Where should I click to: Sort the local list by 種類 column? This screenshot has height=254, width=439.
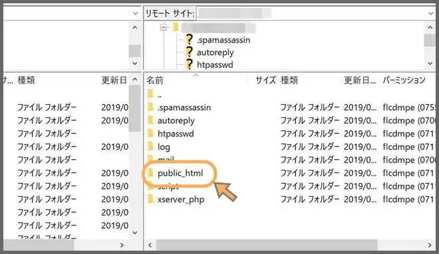pos(27,80)
